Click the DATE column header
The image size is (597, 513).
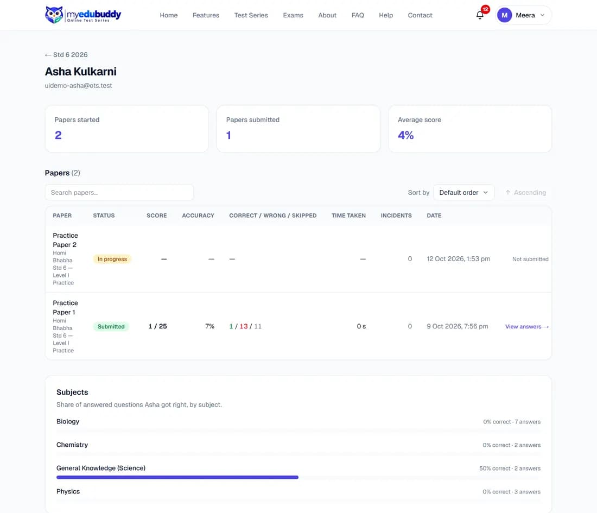coord(434,216)
